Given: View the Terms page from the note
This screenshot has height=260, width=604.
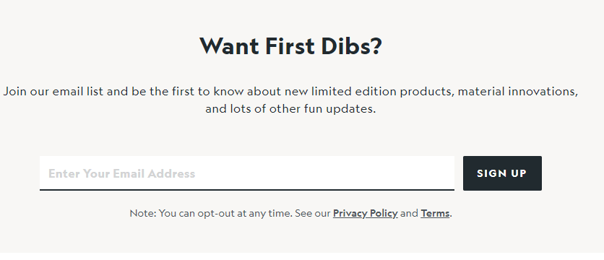Looking at the screenshot, I should [435, 213].
